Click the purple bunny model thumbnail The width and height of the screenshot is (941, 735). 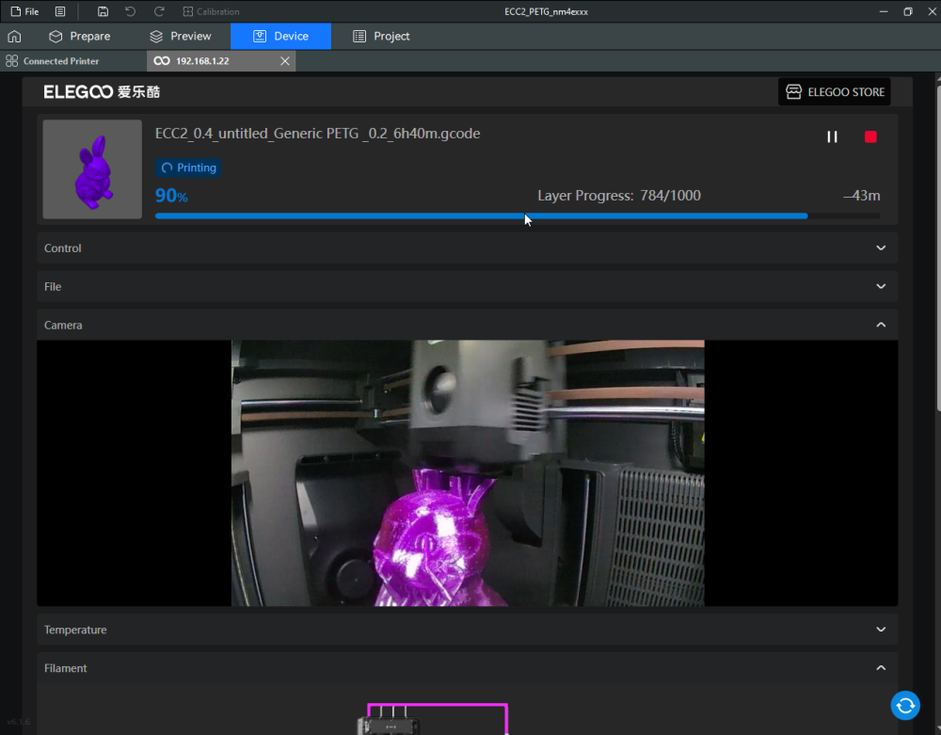click(x=92, y=169)
